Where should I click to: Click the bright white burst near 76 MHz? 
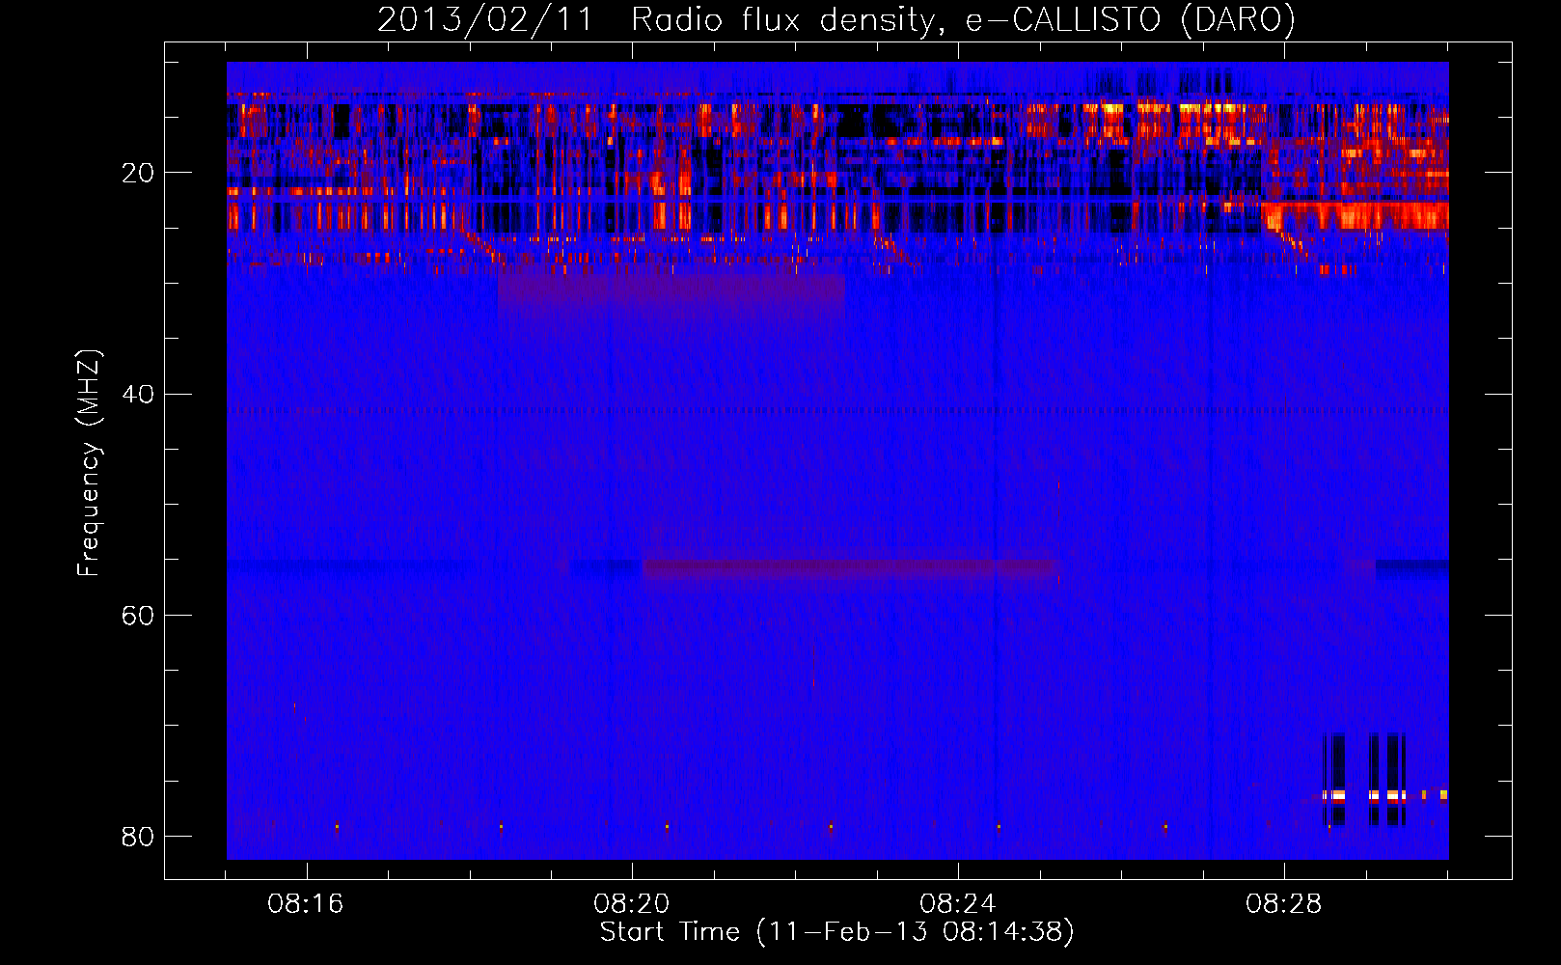(1364, 796)
